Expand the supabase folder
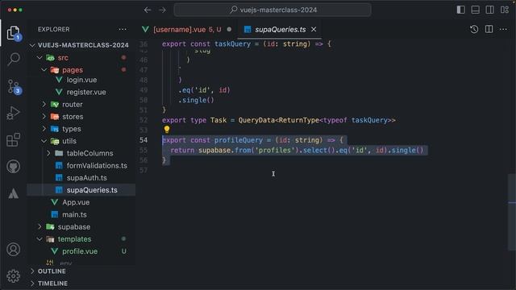The width and height of the screenshot is (516, 290). tap(40, 226)
